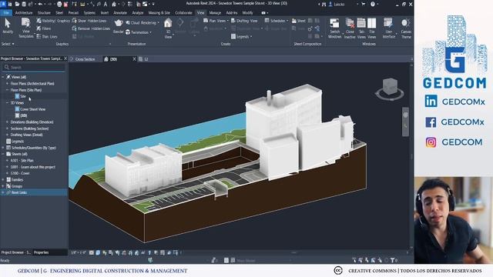Open View Templates
Viewport: 493px width, 277px height.
point(25,28)
